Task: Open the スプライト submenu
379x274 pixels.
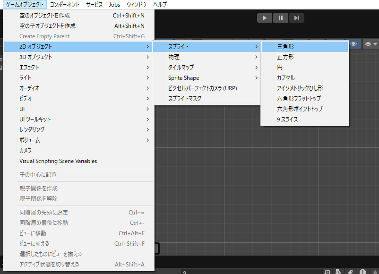Action: point(207,47)
